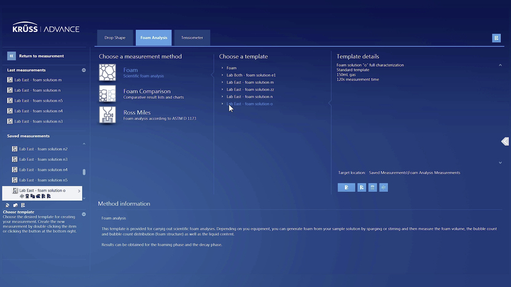Collapse the Last measurements section
This screenshot has height=287, width=511.
84,70
